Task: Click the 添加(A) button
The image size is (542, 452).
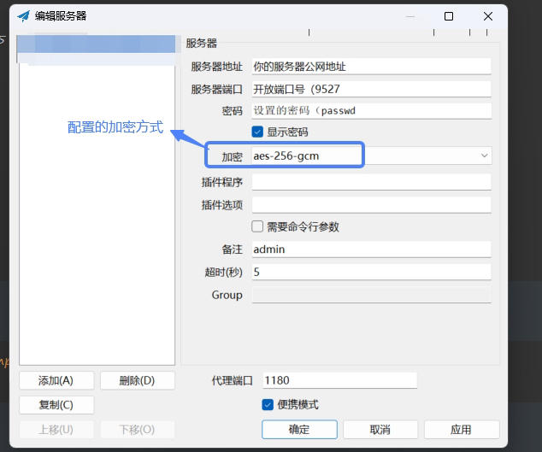Action: [x=56, y=380]
